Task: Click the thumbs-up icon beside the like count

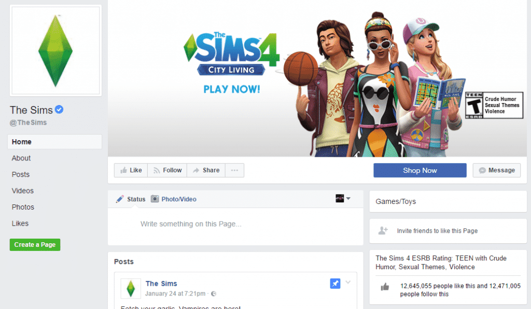Action: tap(385, 287)
